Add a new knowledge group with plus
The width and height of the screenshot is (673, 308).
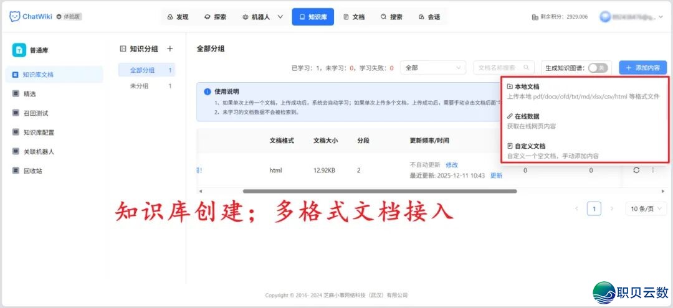coord(170,49)
